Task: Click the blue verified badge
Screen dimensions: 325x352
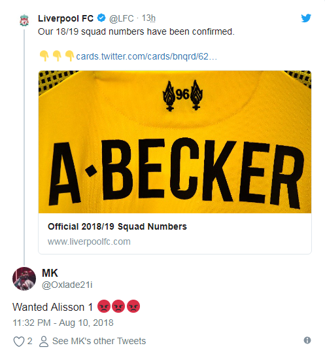Action: (x=101, y=18)
